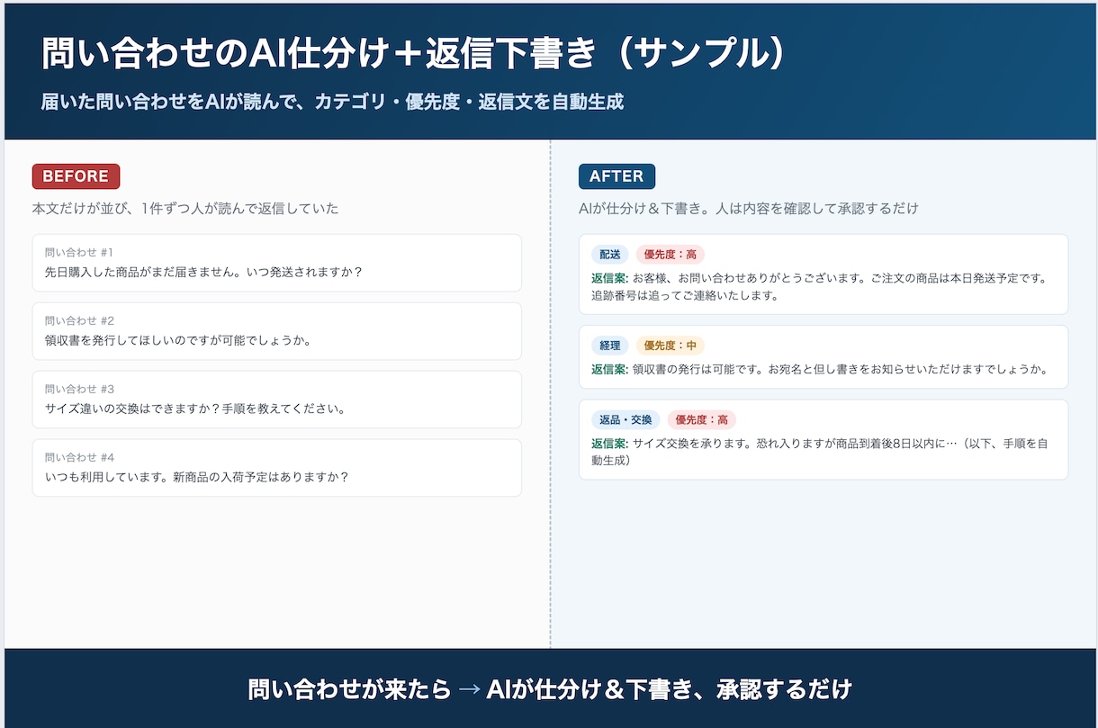The image size is (1098, 728).
Task: Click the 経理 category tag
Action: pyautogui.click(x=610, y=346)
